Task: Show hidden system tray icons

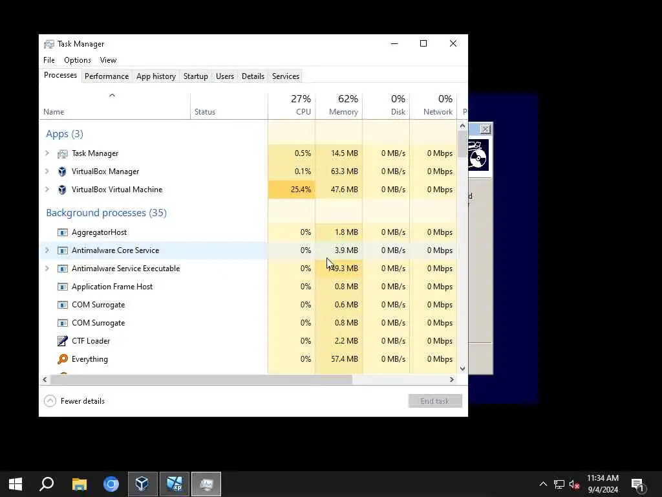Action: (543, 484)
